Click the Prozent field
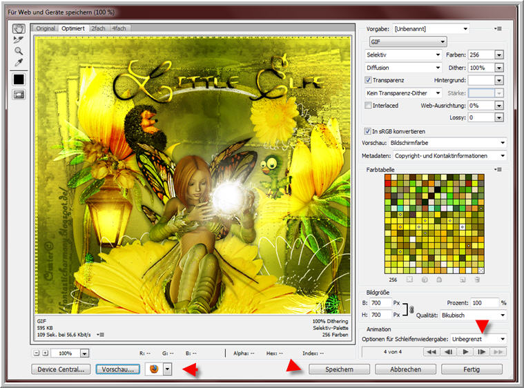This screenshot has height=388, width=524. (x=485, y=303)
